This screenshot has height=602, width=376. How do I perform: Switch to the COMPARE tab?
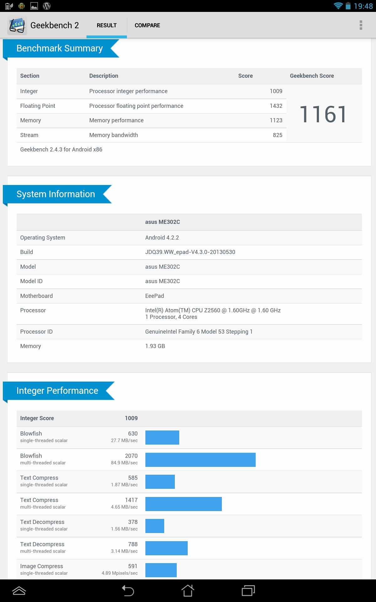(147, 25)
